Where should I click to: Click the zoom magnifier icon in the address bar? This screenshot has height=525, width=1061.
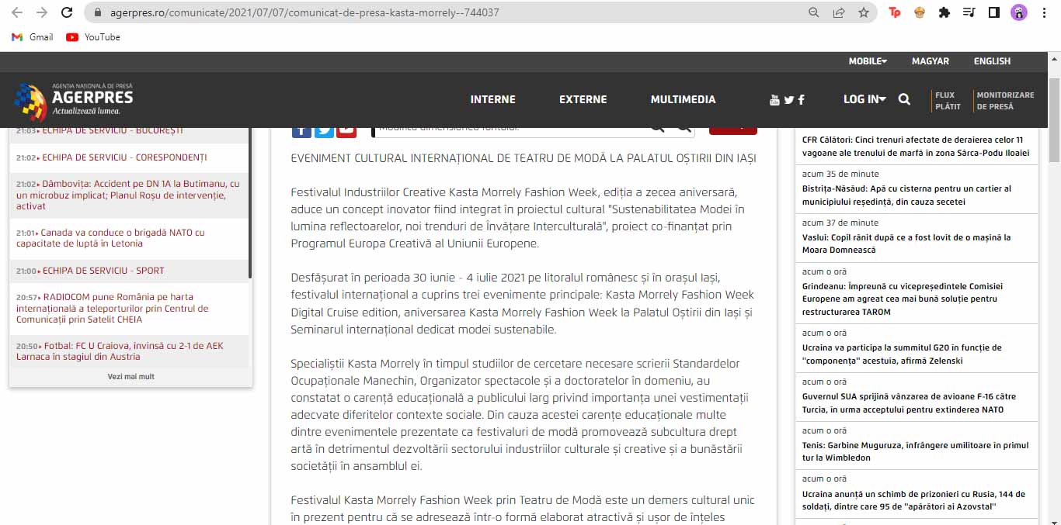(814, 12)
